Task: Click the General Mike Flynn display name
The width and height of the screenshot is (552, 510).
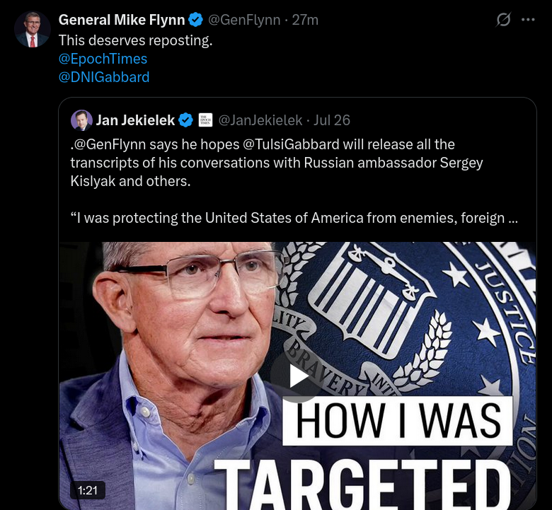Action: click(x=122, y=20)
